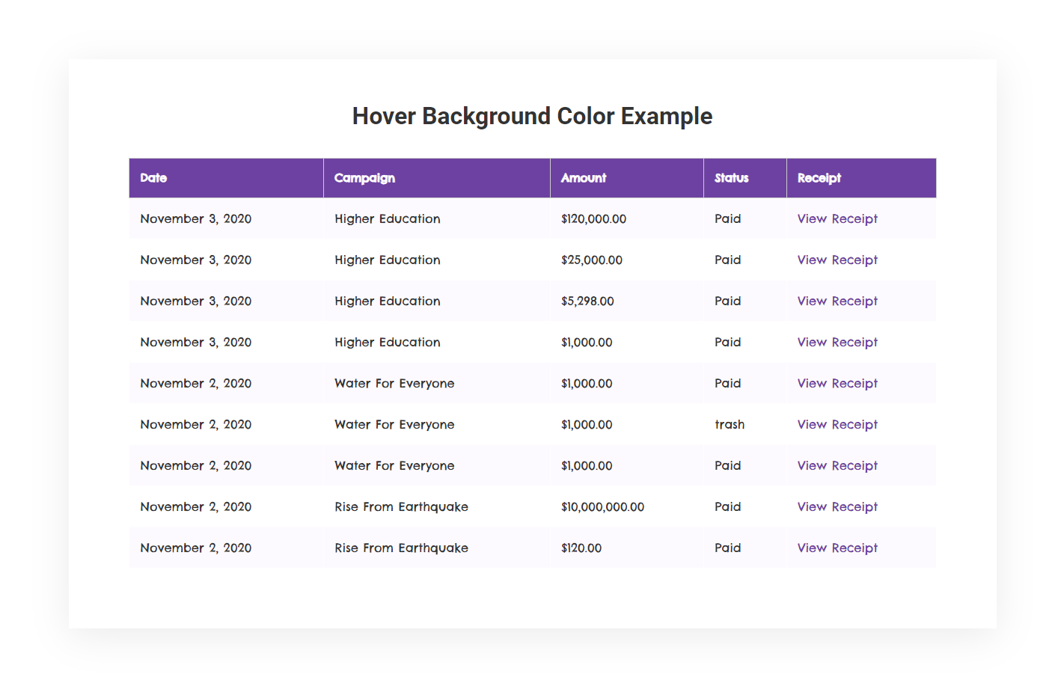This screenshot has width=1064, height=683.
Task: Select the Amount column header
Action: [x=584, y=178]
